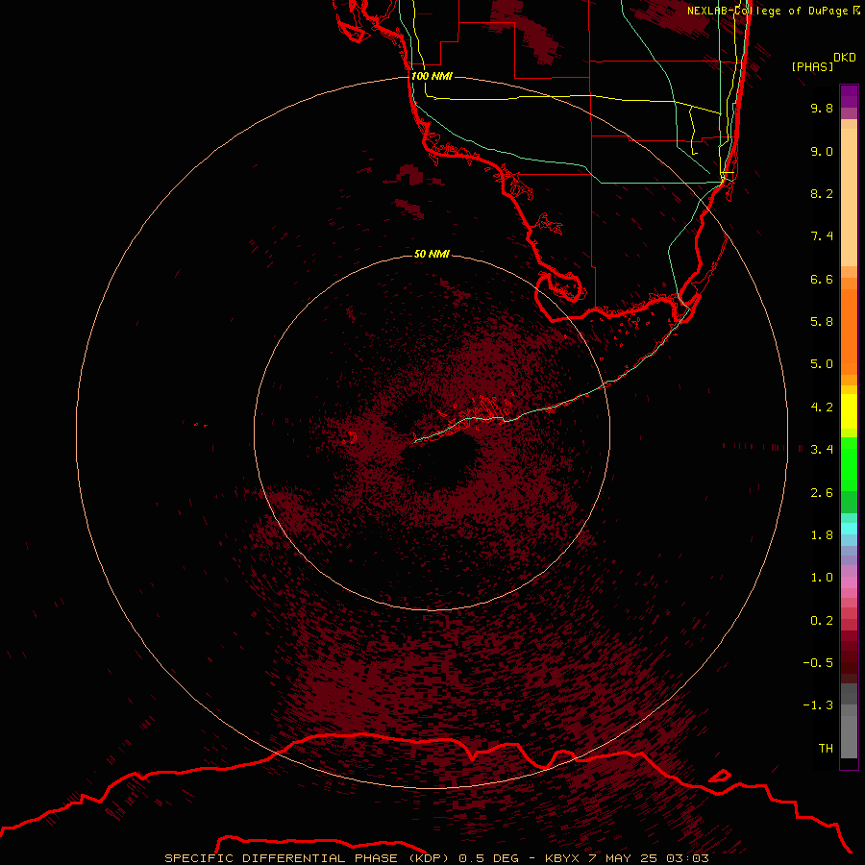Click the cyan segment of the color bar

pyautogui.click(x=849, y=529)
